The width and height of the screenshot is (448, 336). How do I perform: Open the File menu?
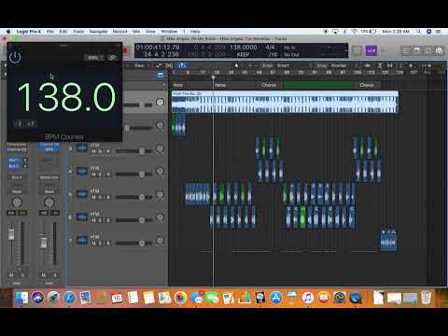tap(50, 32)
